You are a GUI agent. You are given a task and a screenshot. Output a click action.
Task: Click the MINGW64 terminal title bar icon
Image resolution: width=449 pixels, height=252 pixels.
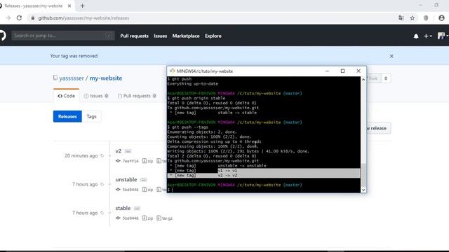tap(172, 71)
